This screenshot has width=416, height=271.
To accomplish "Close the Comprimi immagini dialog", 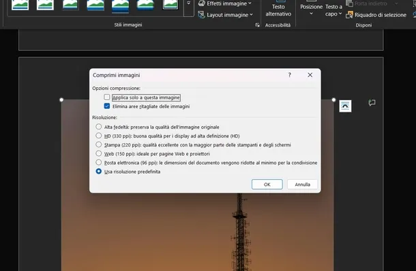I will pos(310,75).
